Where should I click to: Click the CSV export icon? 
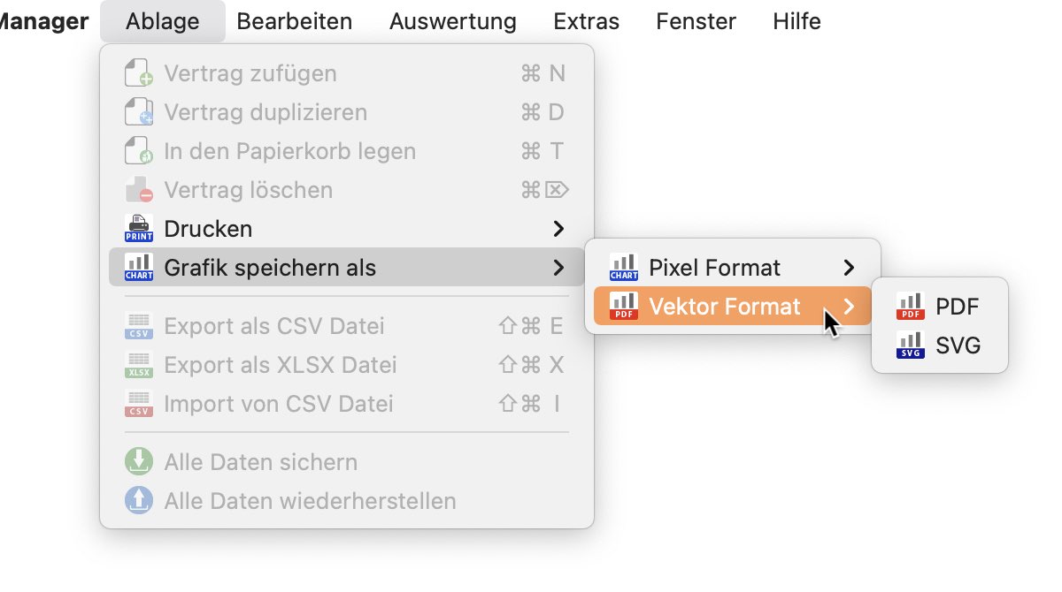(x=139, y=326)
